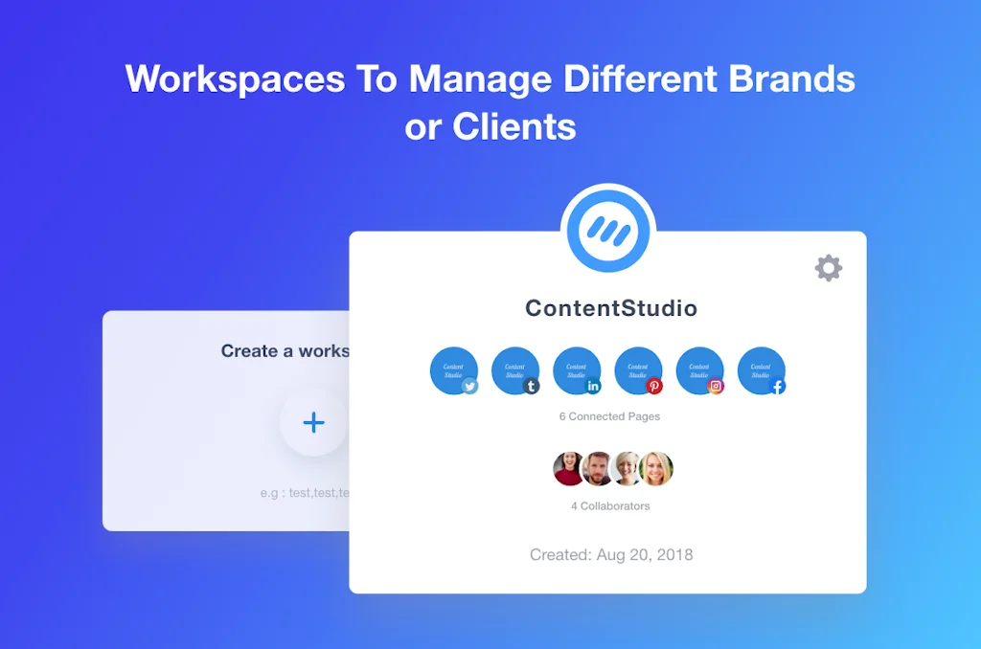Image resolution: width=981 pixels, height=649 pixels.
Task: Select the Facebook connected page icon
Action: tap(761, 371)
